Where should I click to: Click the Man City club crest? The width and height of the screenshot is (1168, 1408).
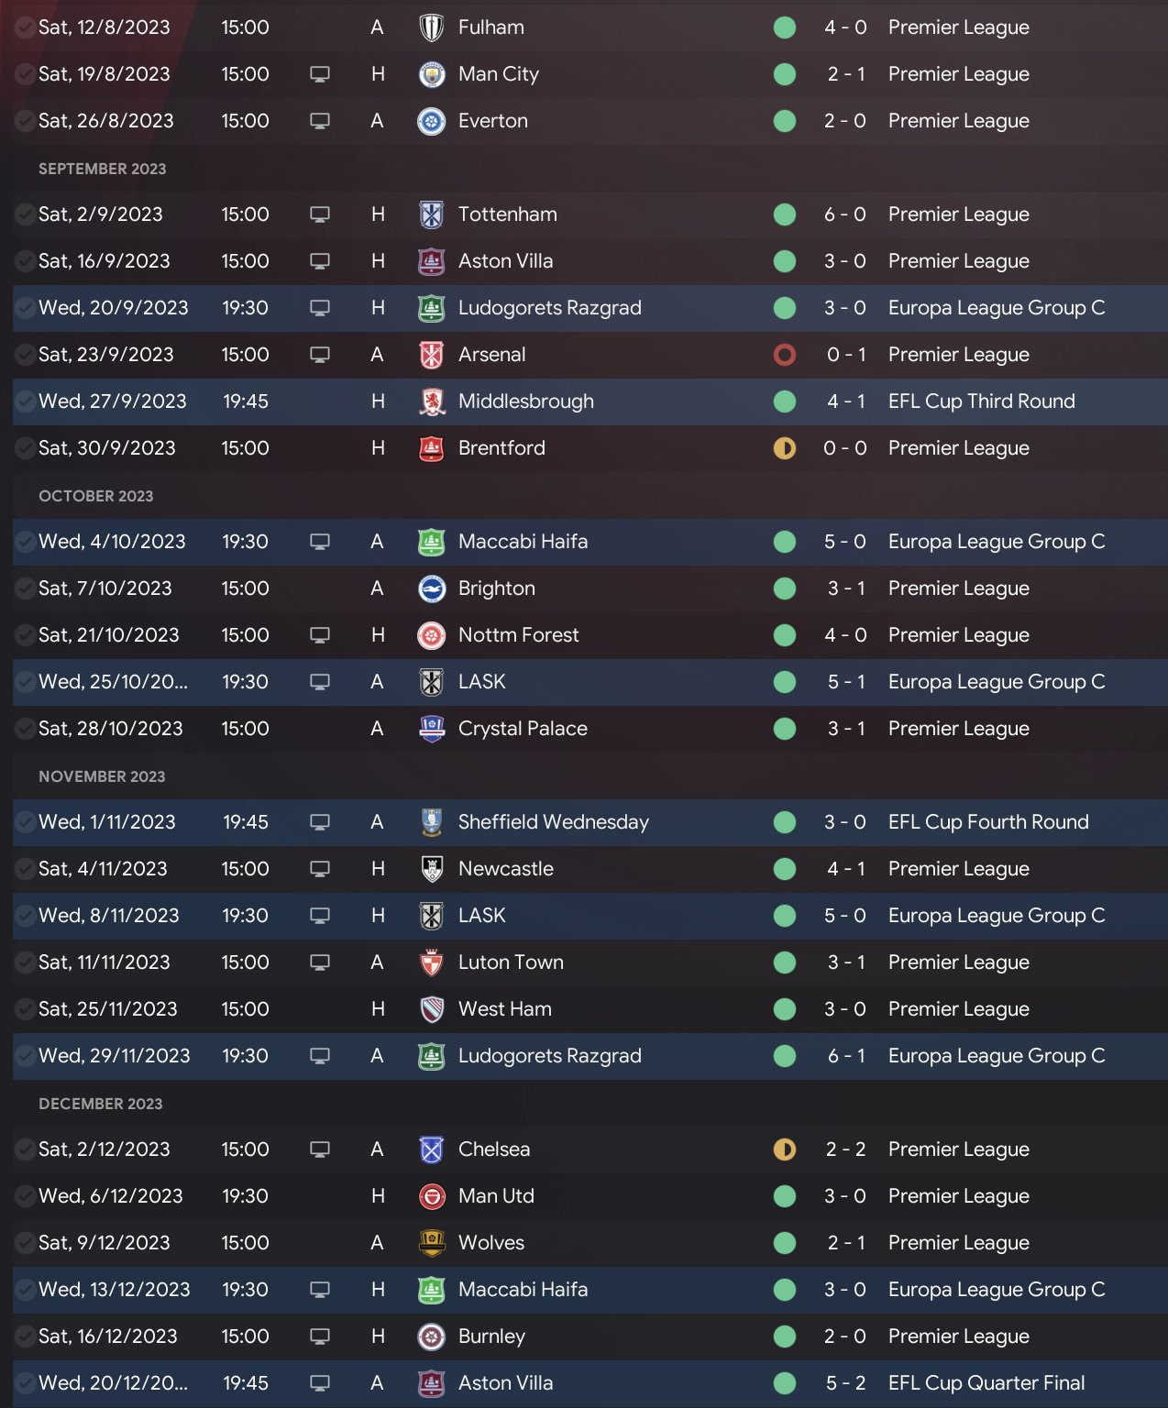(x=431, y=74)
